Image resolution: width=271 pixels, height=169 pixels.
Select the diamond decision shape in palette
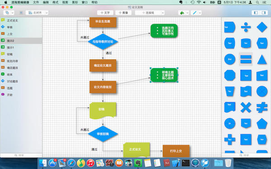tap(262, 27)
